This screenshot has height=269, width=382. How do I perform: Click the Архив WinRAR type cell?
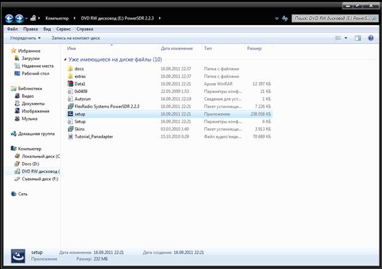tap(218, 84)
